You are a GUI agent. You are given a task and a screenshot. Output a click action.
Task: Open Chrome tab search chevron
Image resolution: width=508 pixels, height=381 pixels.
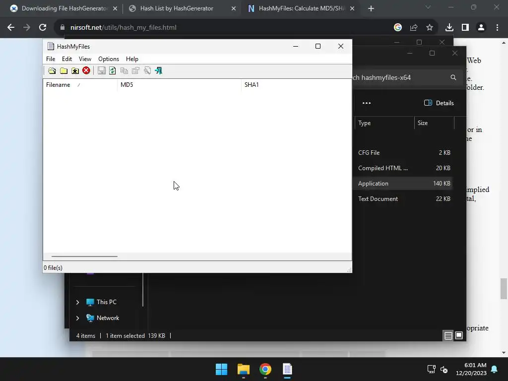428,7
